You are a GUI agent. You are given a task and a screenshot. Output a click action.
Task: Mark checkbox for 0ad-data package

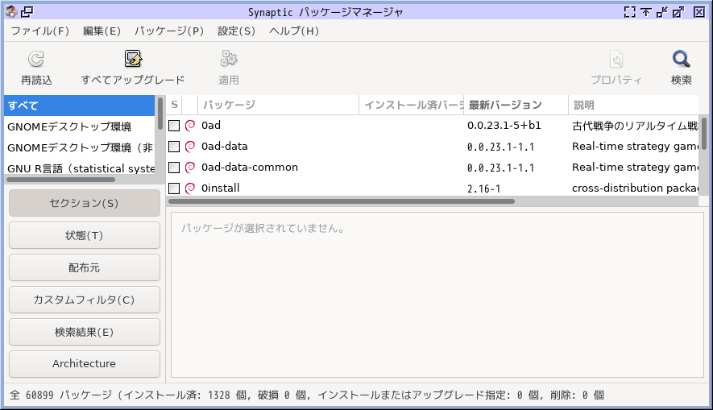pyautogui.click(x=174, y=147)
